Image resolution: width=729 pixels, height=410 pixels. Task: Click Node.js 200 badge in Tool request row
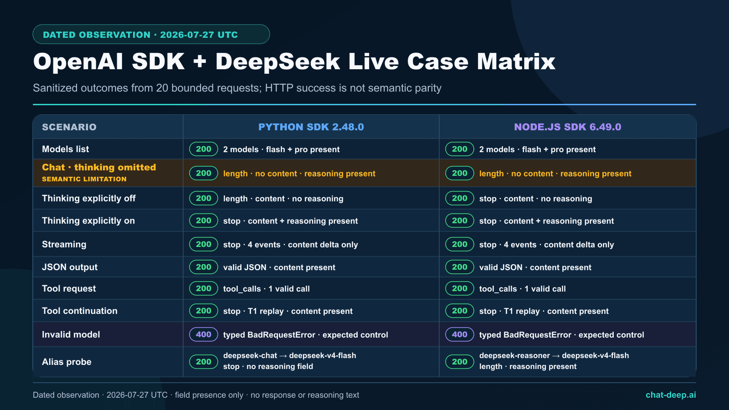[460, 288]
